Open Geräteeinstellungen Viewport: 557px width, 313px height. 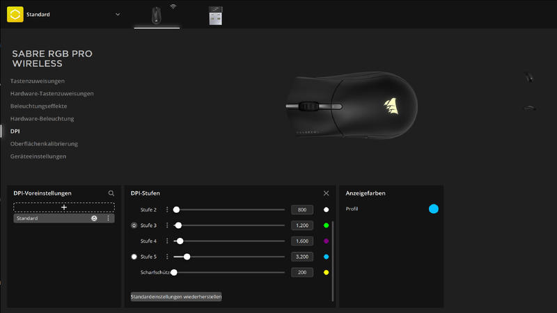38,156
